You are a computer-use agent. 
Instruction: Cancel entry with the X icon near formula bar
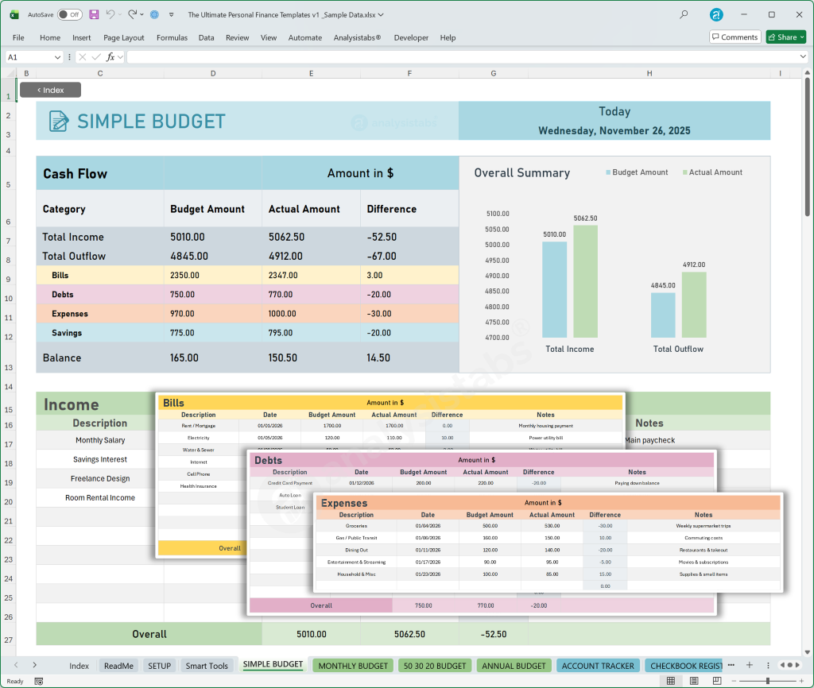pyautogui.click(x=83, y=56)
